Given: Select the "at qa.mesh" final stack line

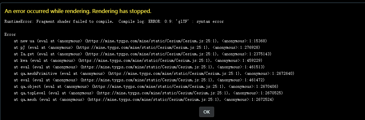Looking at the screenshot, I should coord(144,100).
